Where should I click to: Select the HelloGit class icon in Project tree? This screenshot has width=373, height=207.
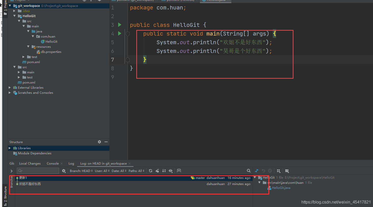[x=43, y=41]
